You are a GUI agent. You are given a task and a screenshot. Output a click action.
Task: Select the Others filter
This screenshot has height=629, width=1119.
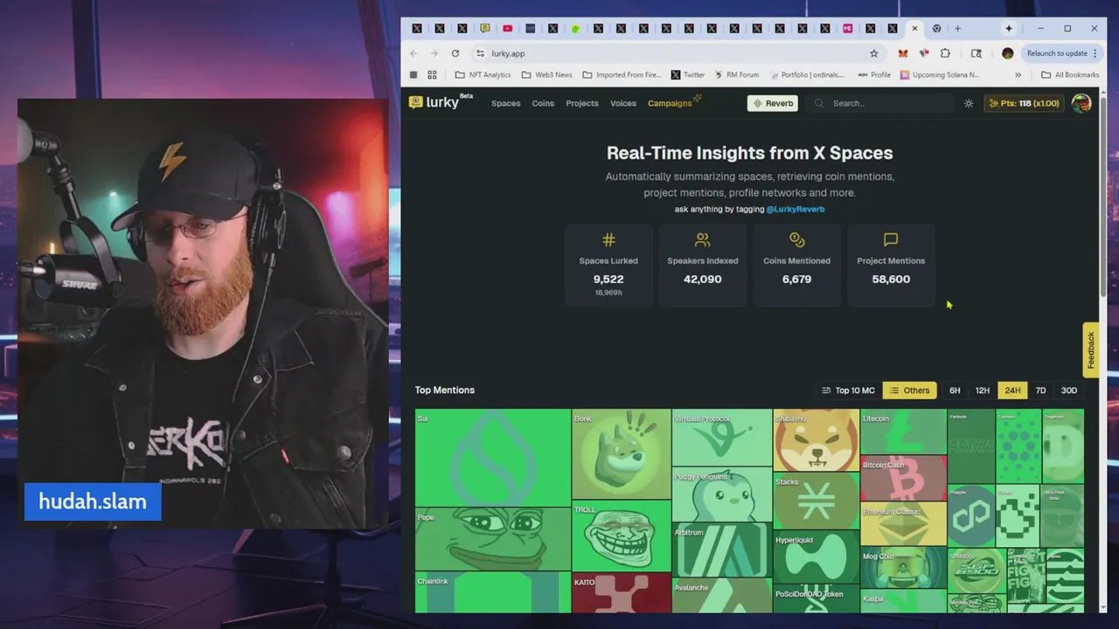909,391
